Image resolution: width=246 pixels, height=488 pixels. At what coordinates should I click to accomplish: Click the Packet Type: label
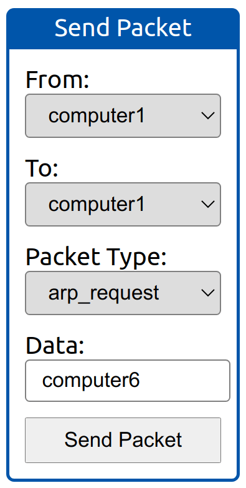pos(97,257)
